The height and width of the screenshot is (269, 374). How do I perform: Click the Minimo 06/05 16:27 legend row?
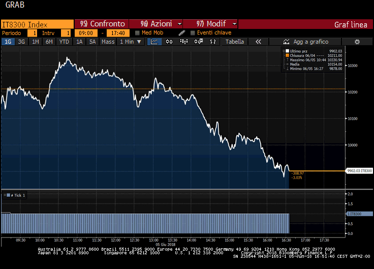[314, 69]
